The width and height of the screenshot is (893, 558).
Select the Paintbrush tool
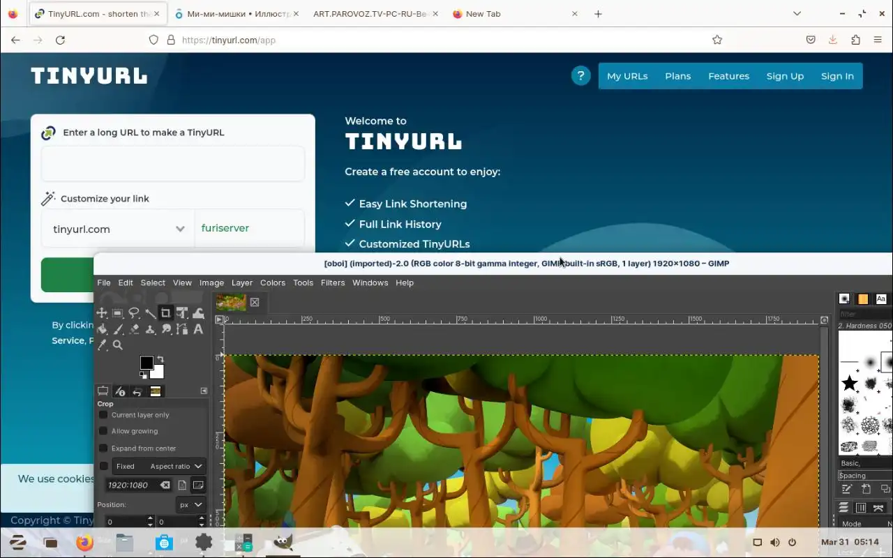pos(118,329)
